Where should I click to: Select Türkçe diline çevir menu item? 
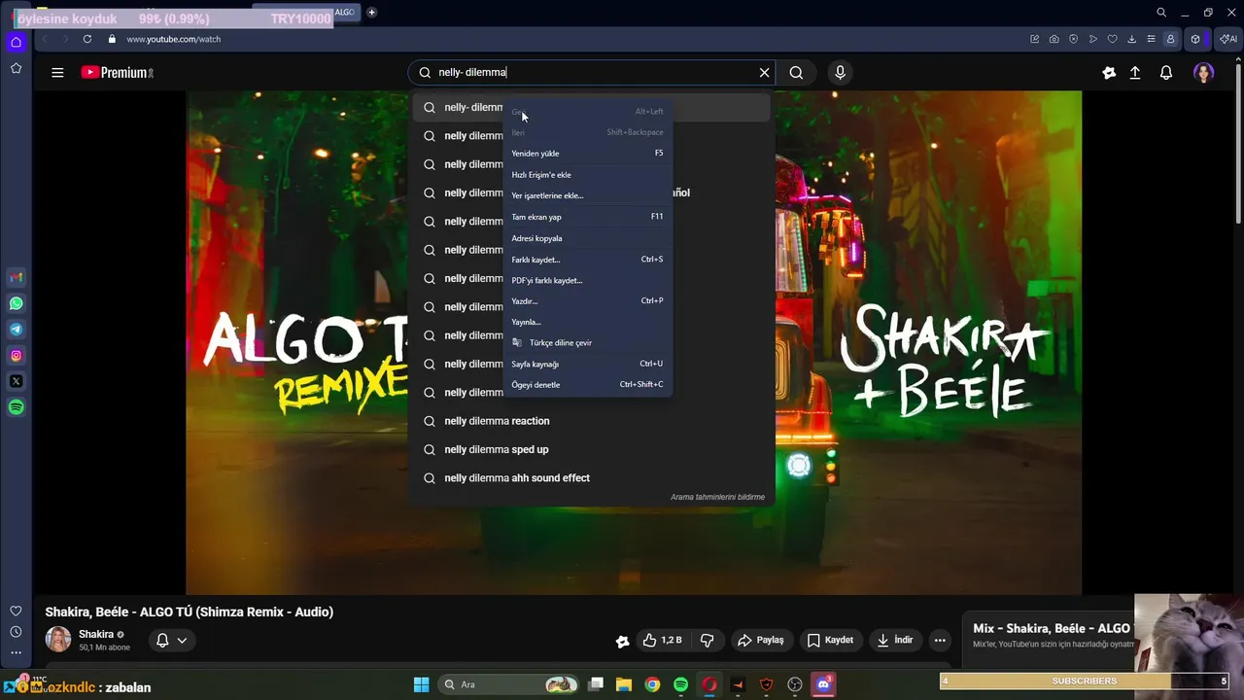[x=587, y=342]
